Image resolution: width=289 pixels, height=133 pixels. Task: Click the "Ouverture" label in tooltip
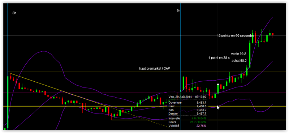[x=175, y=103]
